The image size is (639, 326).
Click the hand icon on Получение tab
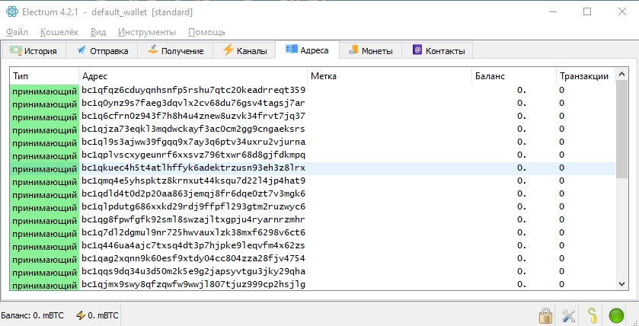tap(153, 50)
